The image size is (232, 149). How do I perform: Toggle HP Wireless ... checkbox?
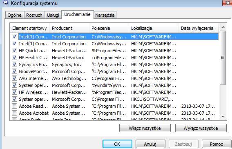point(14,92)
